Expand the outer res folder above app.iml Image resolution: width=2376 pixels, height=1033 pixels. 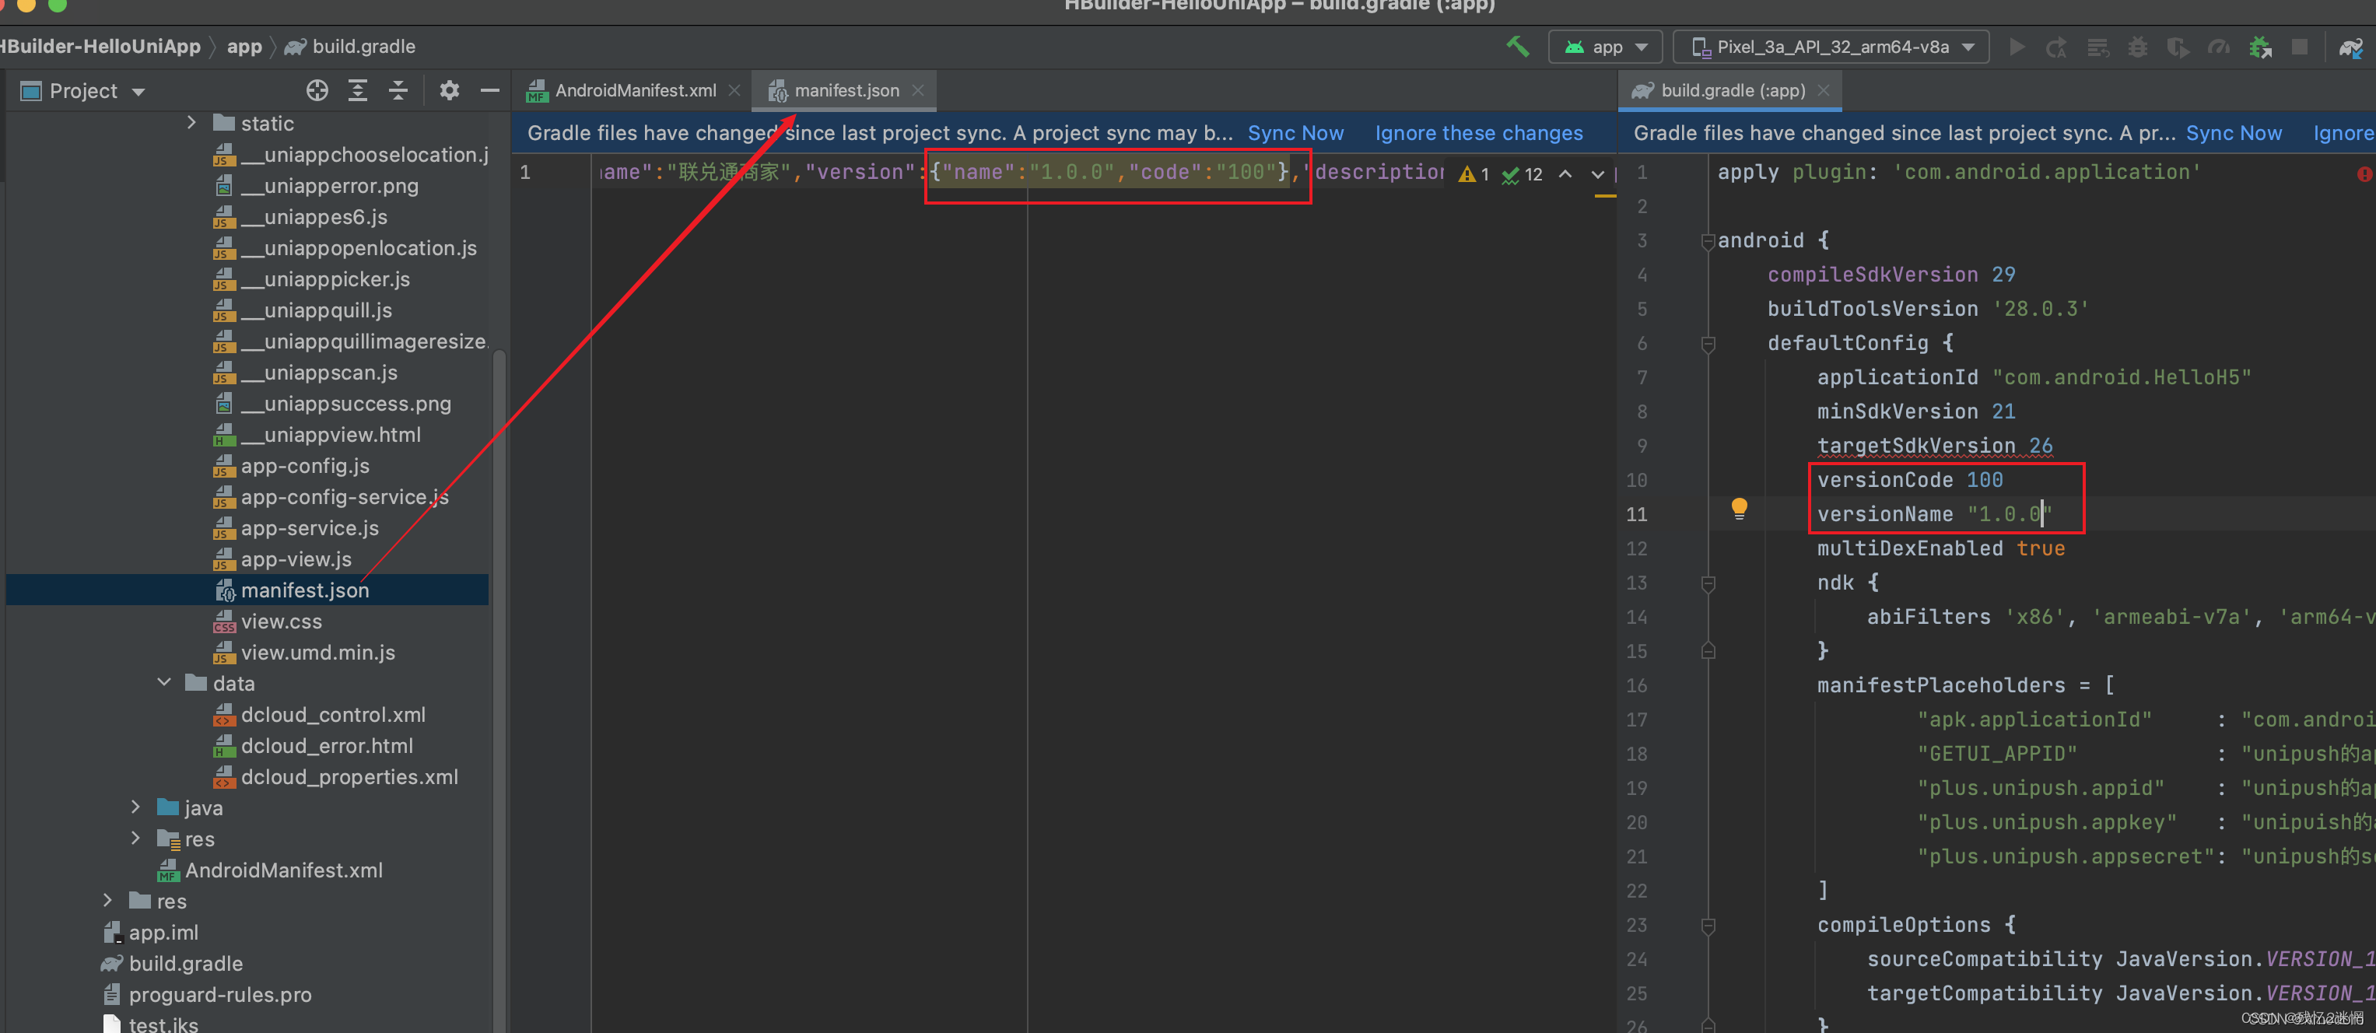(x=108, y=900)
